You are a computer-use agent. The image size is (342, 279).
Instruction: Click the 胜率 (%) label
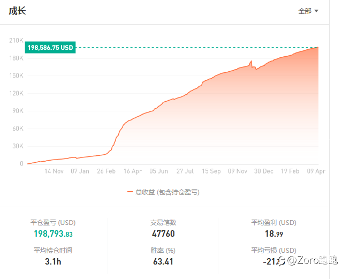pos(163,251)
